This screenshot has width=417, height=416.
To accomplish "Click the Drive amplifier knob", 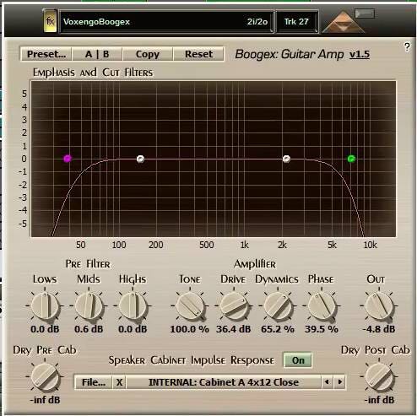I will 234,306.
